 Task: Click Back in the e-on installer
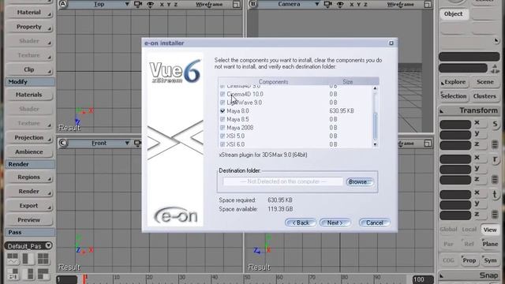[301, 222]
